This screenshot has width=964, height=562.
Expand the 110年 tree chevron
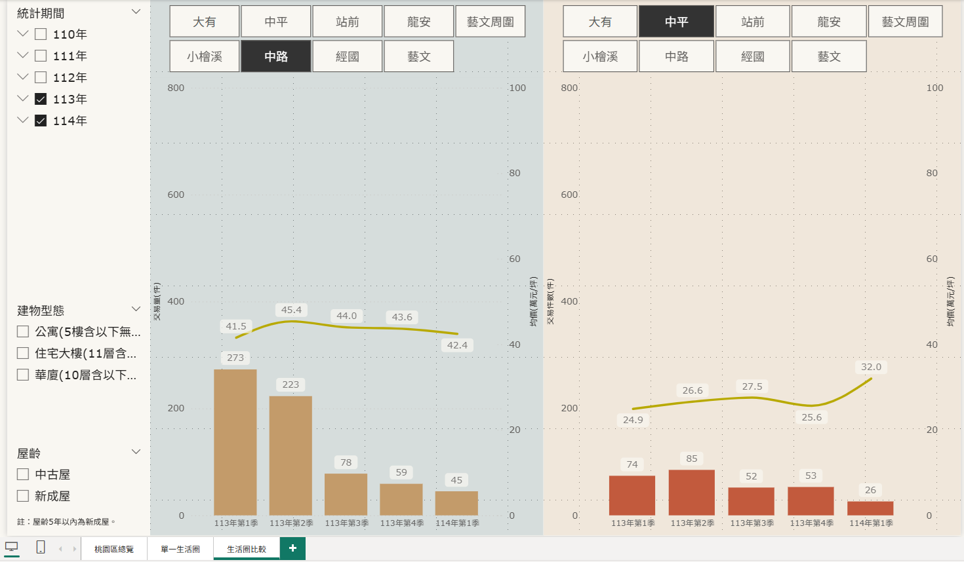tap(23, 34)
